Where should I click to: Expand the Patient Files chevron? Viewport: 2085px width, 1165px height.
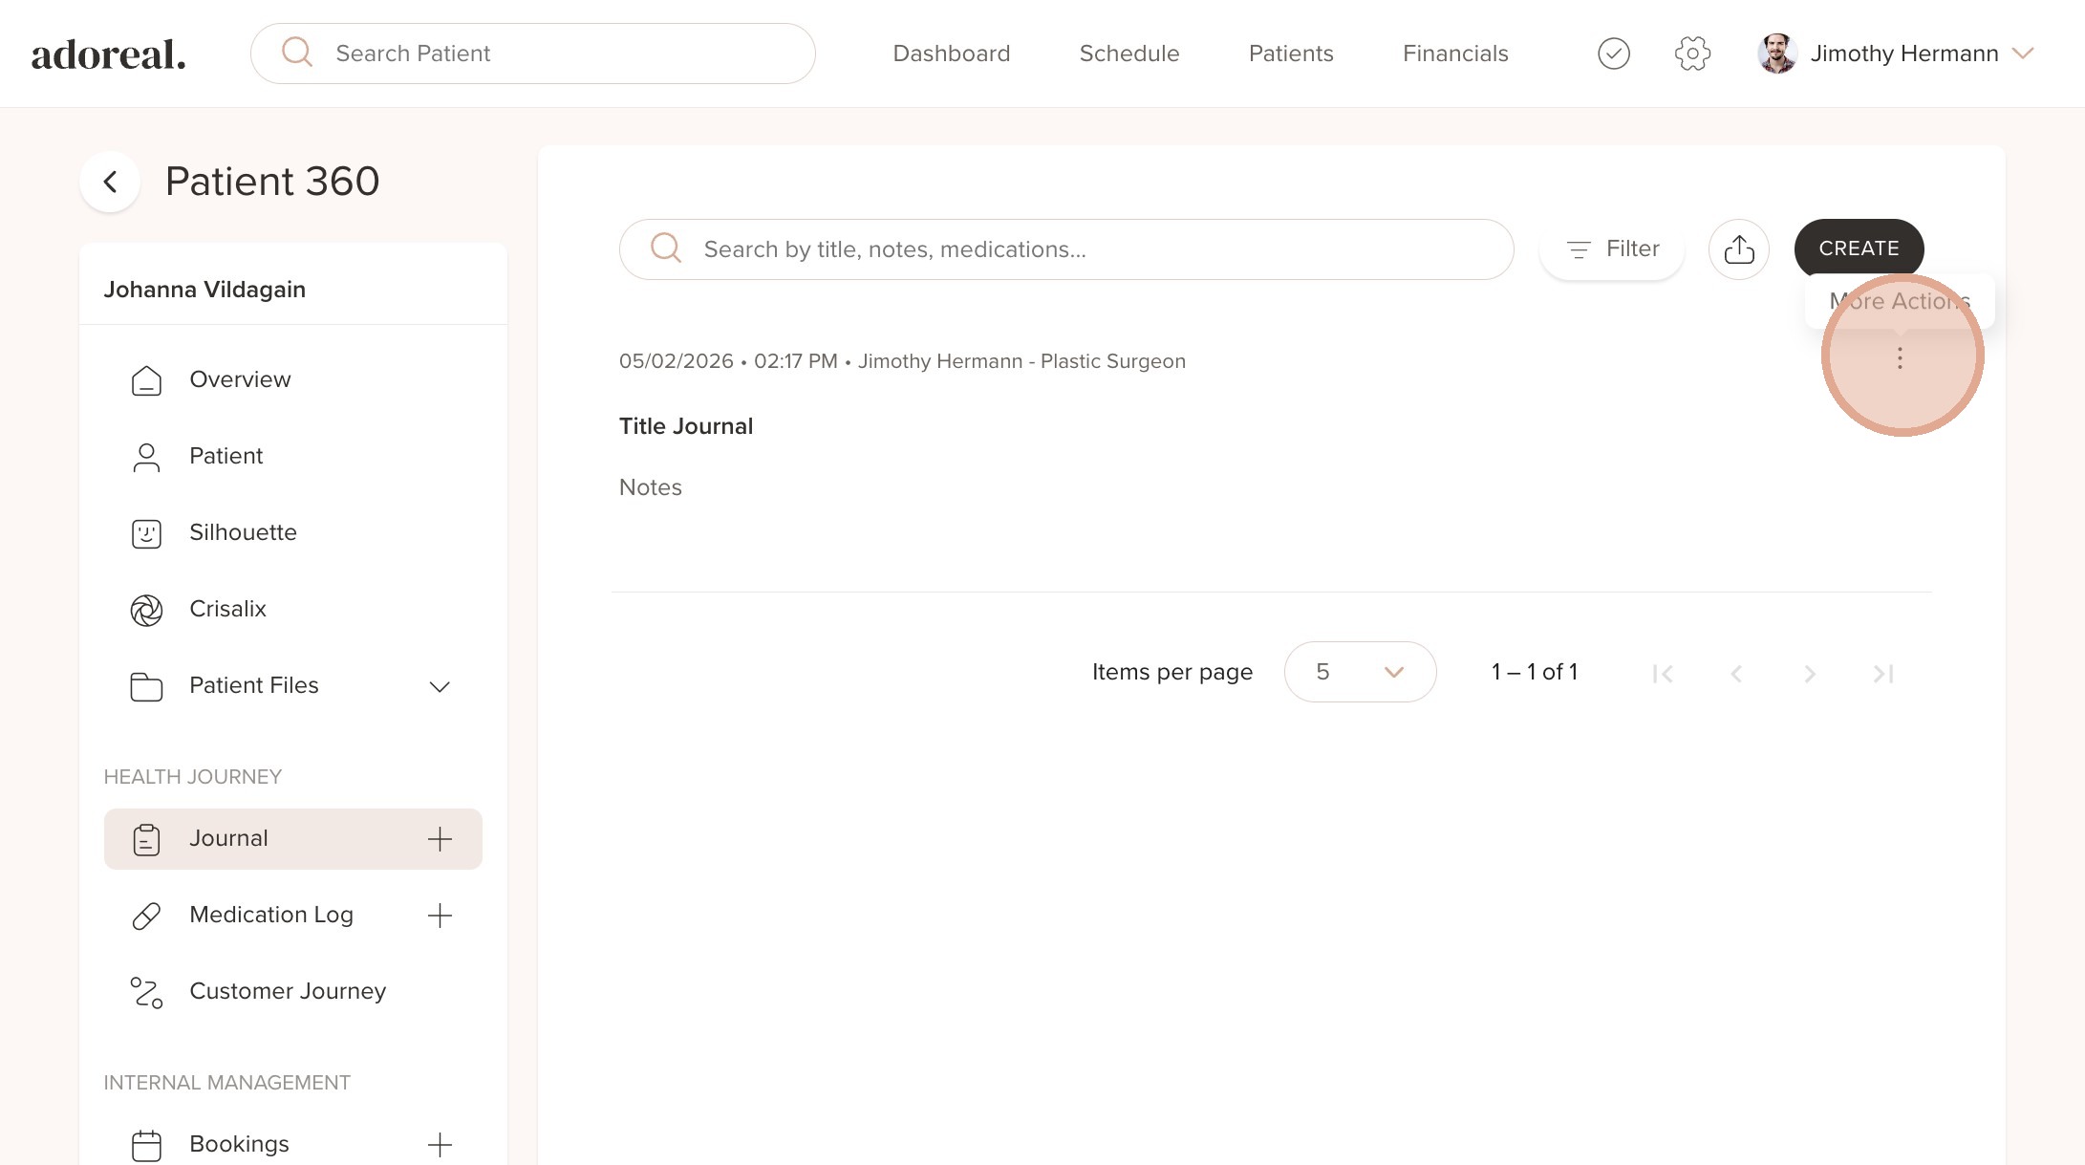pos(440,686)
